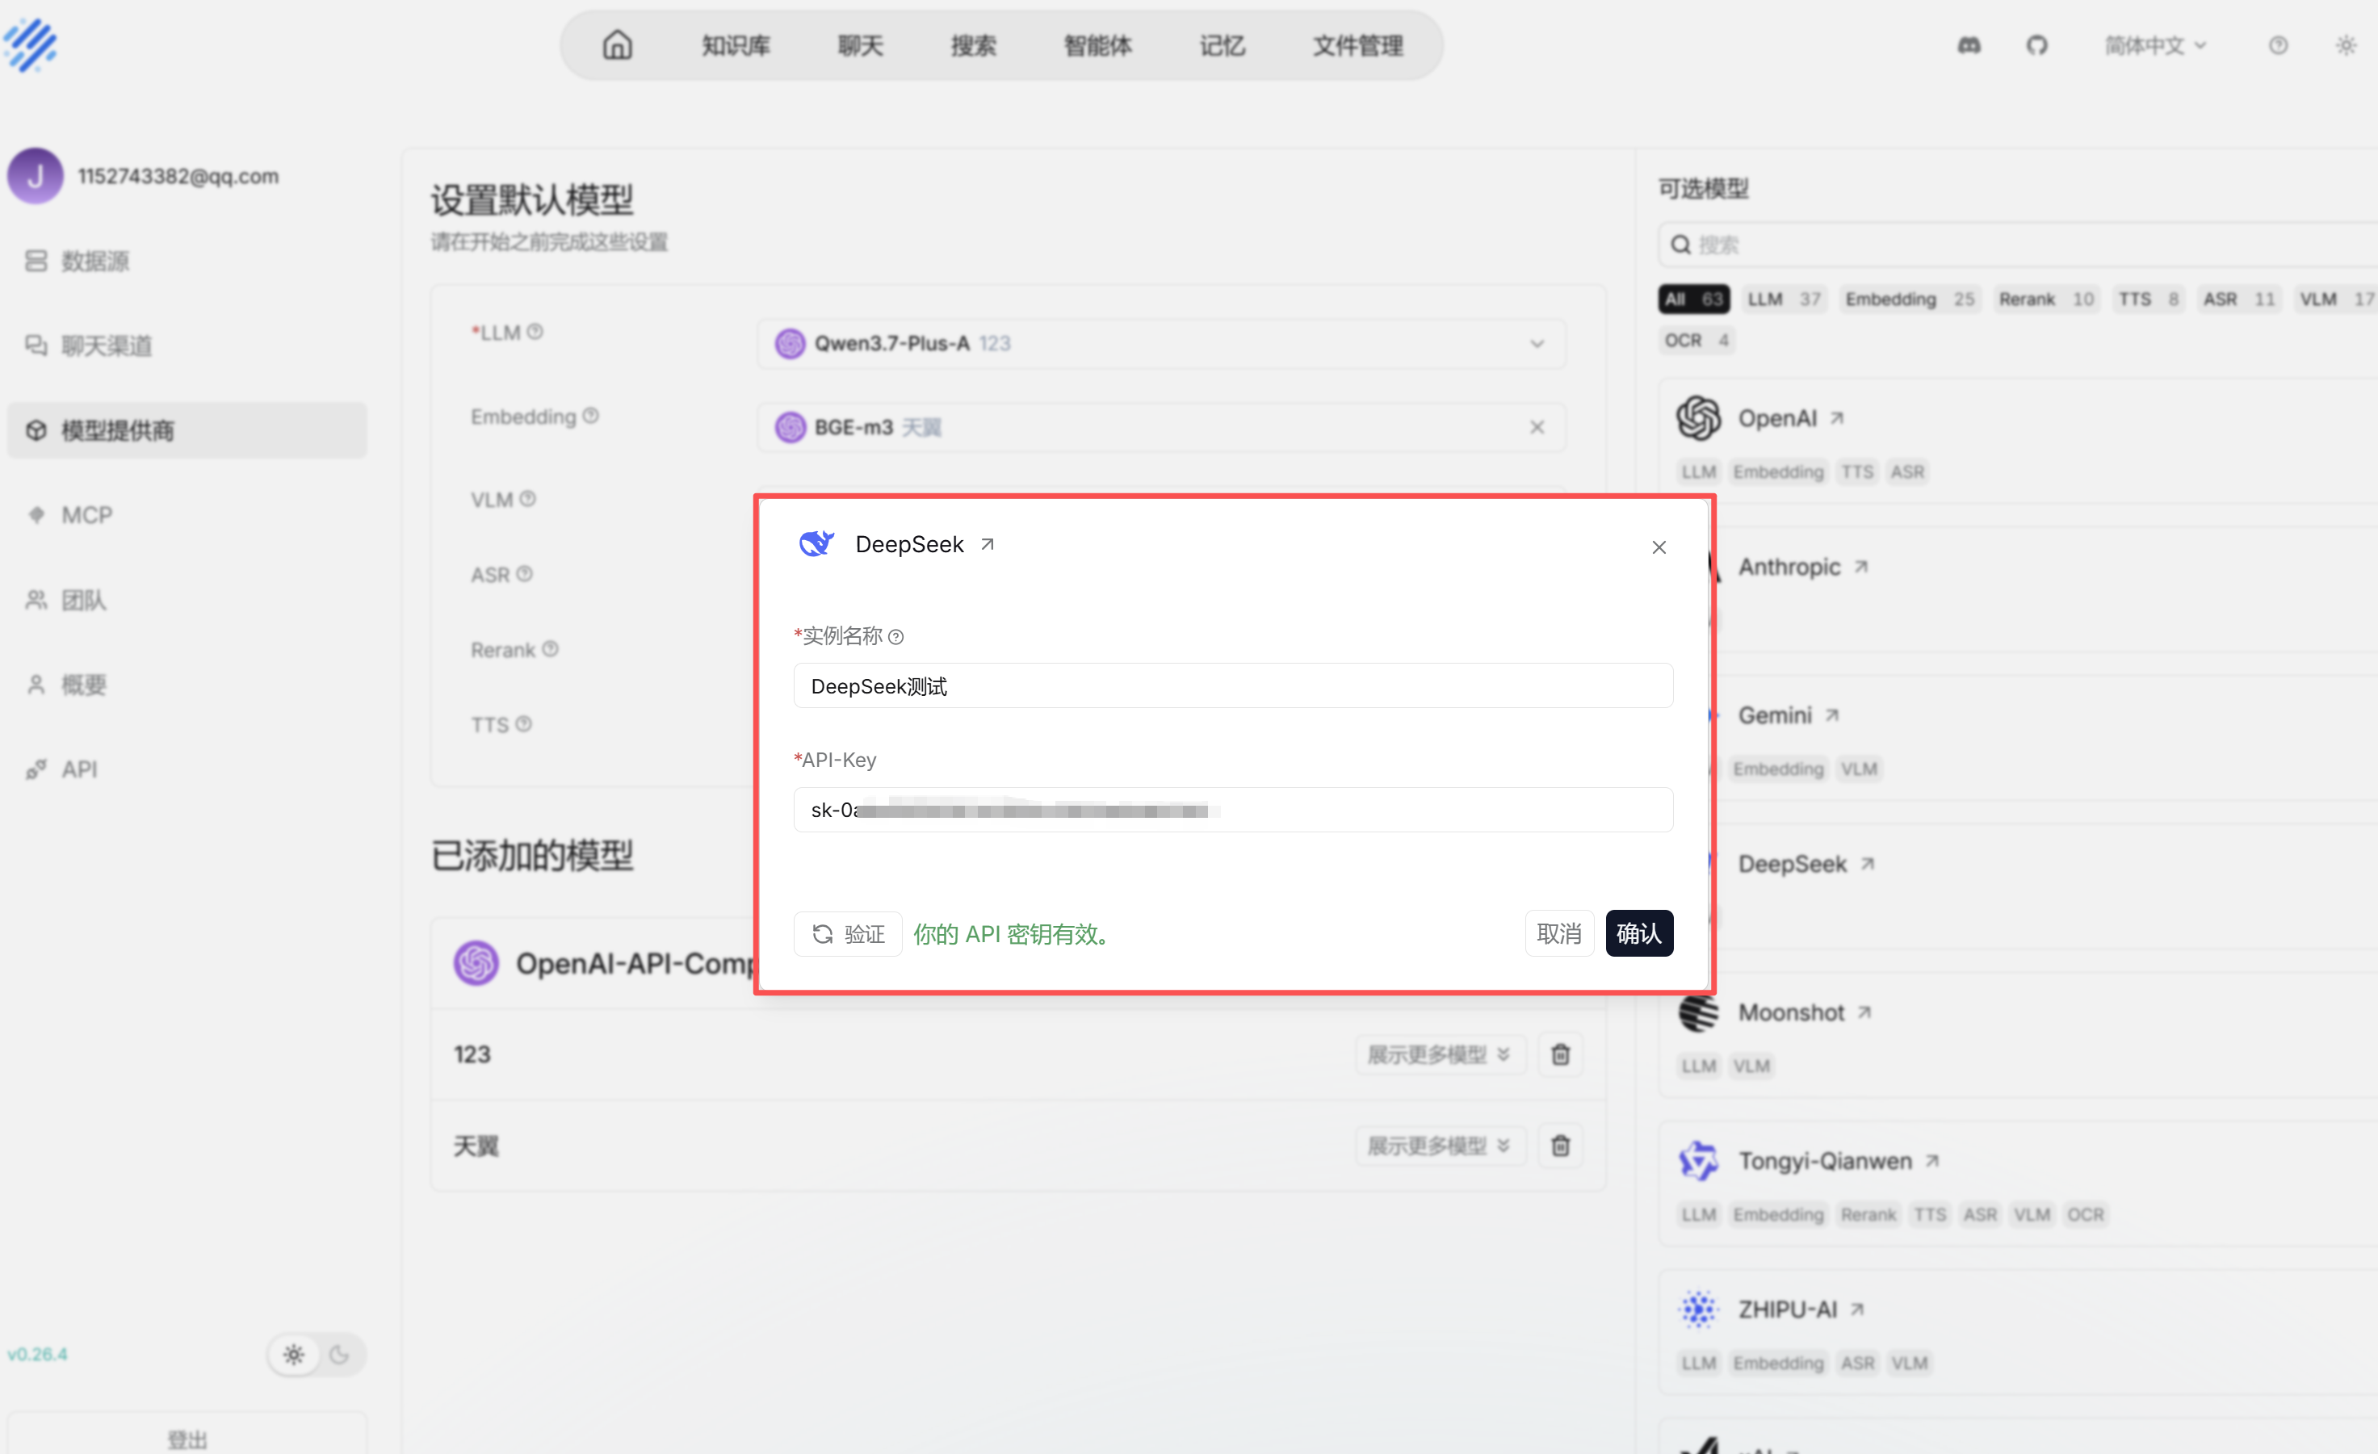This screenshot has width=2378, height=1454.
Task: Delete the 123 model entry with trash icon
Action: point(1559,1054)
